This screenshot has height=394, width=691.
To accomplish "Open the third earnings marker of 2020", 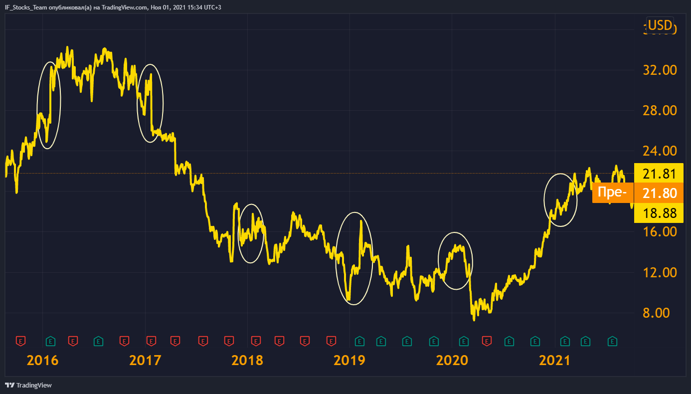I will coord(509,341).
